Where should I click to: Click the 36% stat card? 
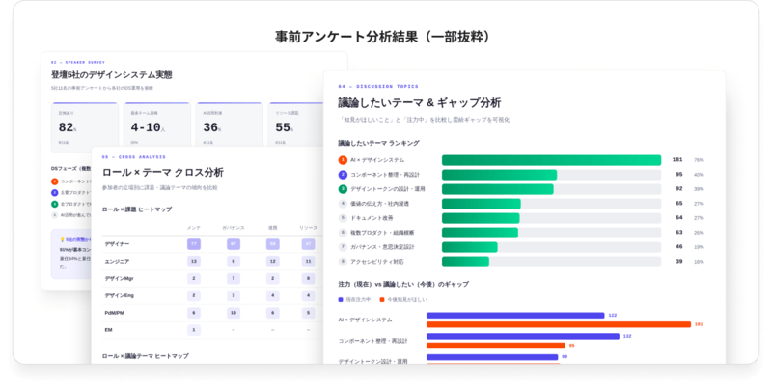229,125
